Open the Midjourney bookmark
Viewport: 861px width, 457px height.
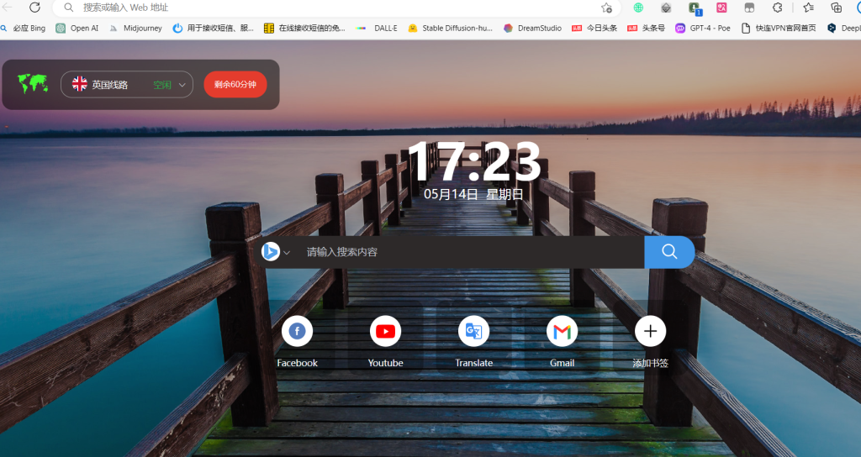135,28
